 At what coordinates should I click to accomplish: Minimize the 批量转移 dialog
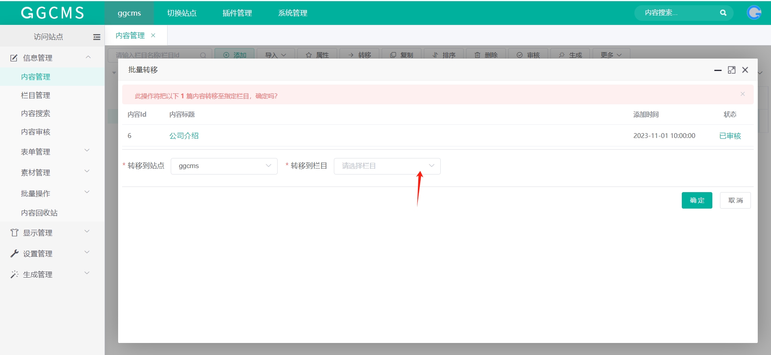pos(718,70)
